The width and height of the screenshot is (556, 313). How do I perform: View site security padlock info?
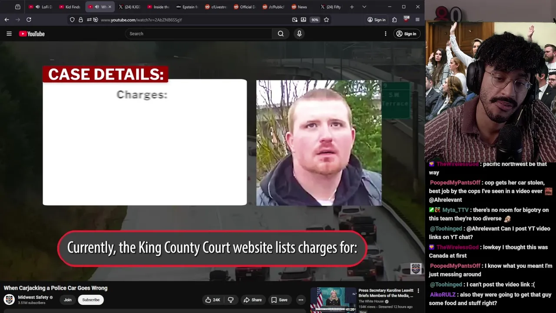(80, 20)
